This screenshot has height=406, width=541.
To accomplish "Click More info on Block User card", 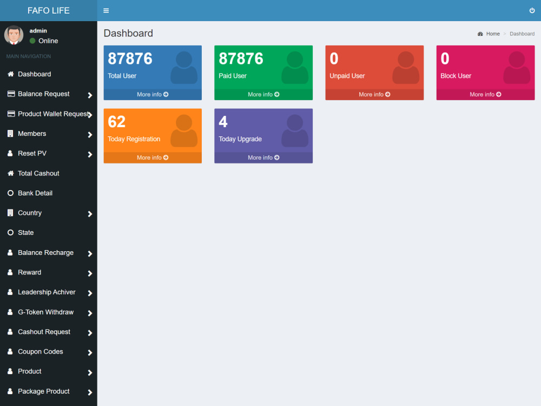I will 485,94.
